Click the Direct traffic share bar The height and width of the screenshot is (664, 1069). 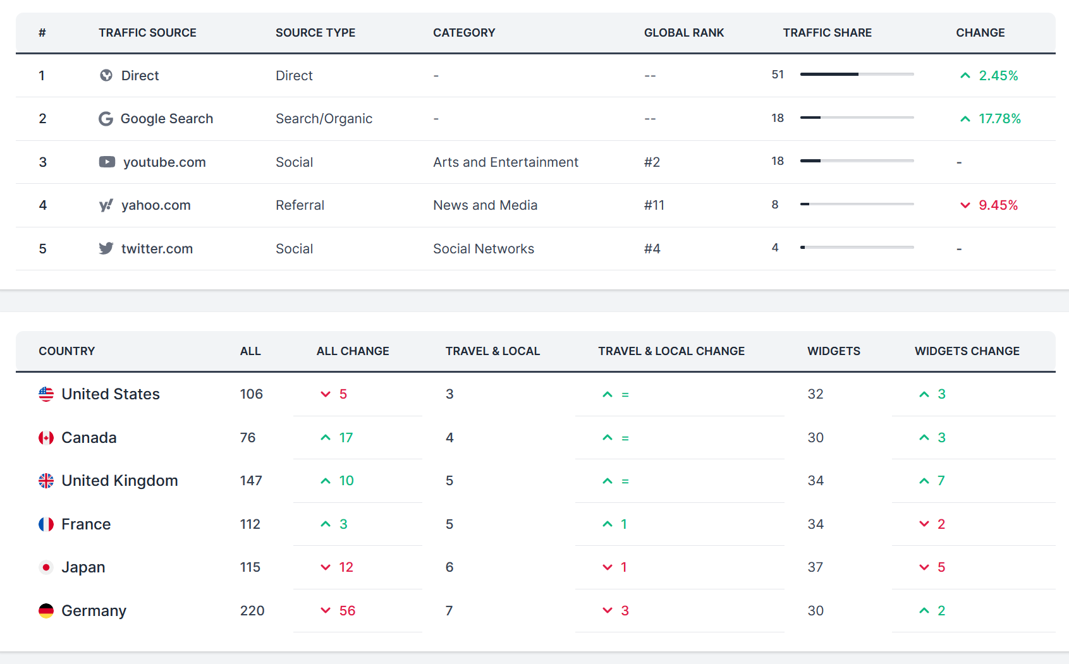pyautogui.click(x=857, y=75)
